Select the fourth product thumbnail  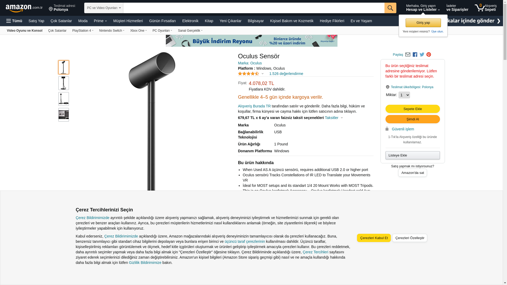click(x=64, y=115)
